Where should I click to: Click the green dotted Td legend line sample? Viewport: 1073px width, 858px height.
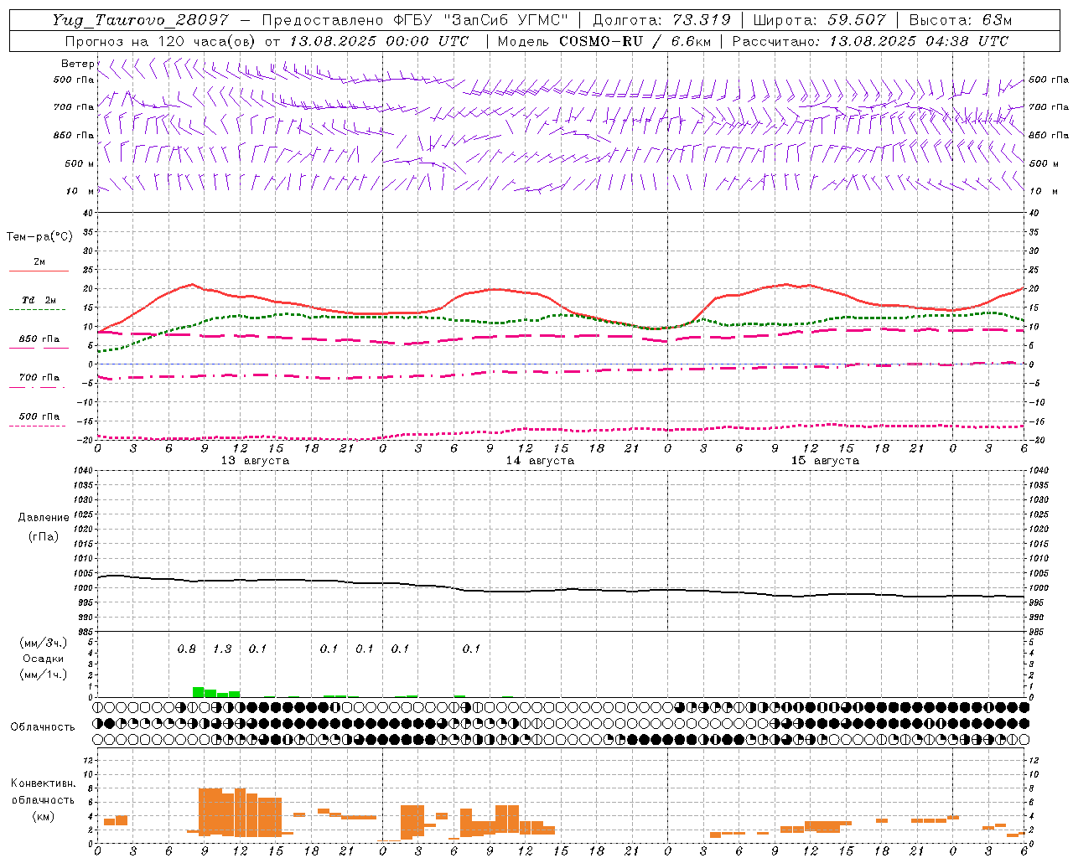[x=38, y=309]
